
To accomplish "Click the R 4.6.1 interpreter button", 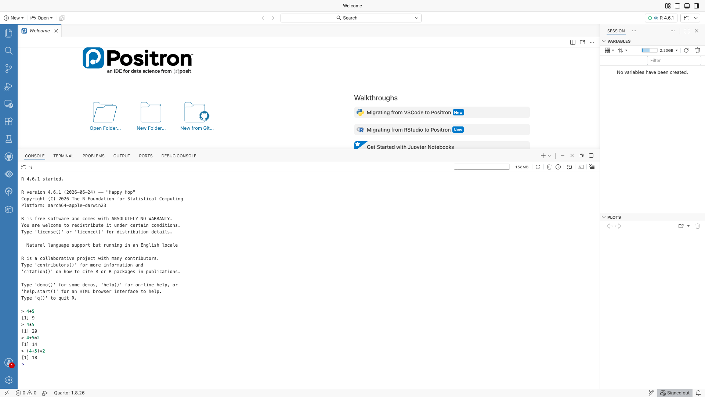I will pyautogui.click(x=661, y=18).
